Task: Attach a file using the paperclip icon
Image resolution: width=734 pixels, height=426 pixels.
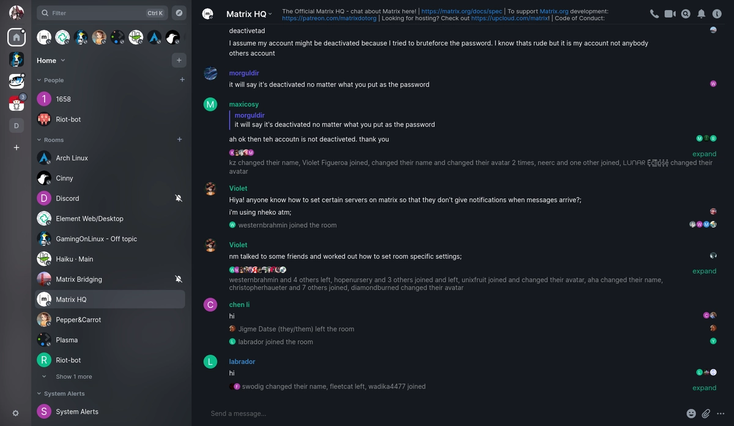Action: pyautogui.click(x=706, y=413)
